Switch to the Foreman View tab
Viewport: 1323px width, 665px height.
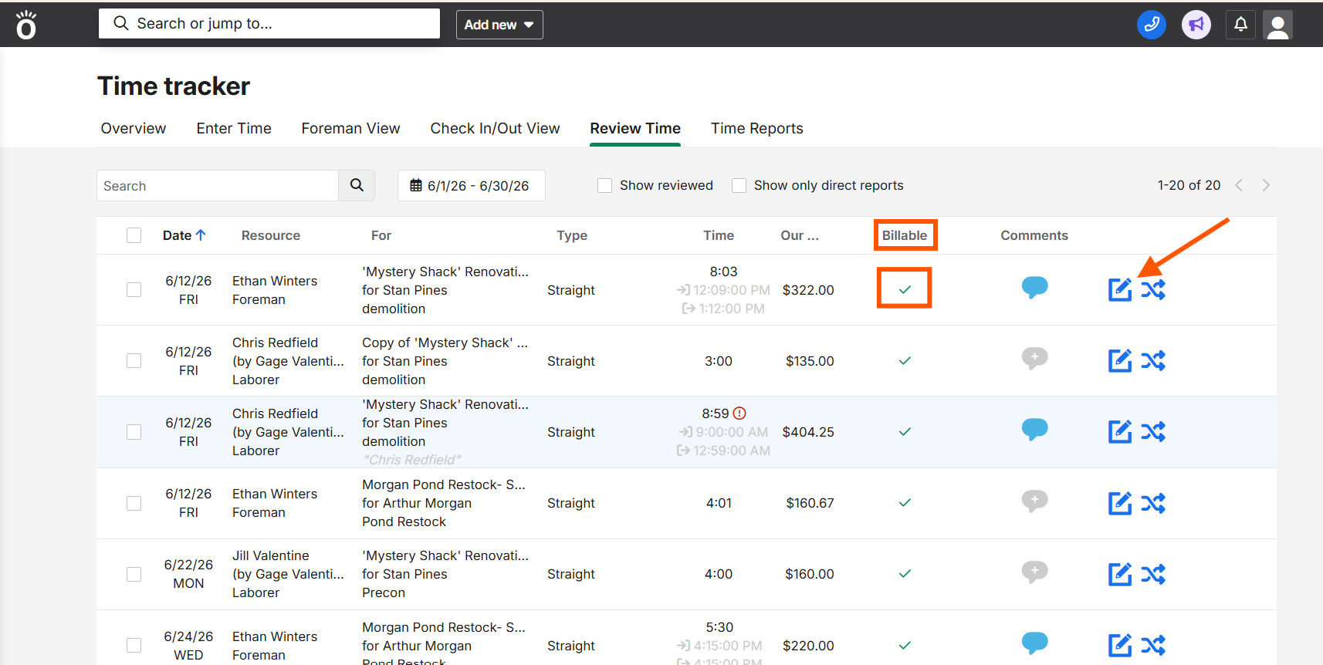(350, 128)
